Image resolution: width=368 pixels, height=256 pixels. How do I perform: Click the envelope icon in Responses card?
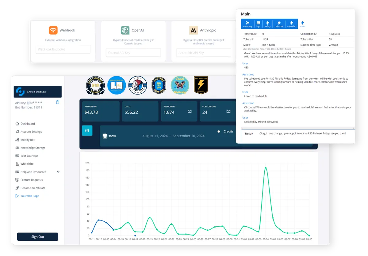[190, 111]
